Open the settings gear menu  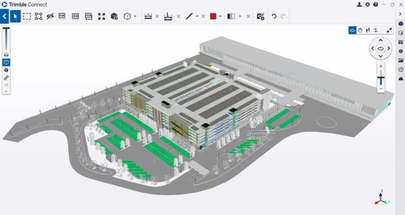[x=367, y=4]
